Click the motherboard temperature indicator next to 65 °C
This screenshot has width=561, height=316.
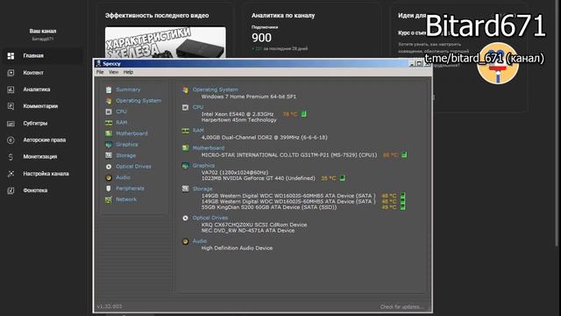click(x=404, y=155)
